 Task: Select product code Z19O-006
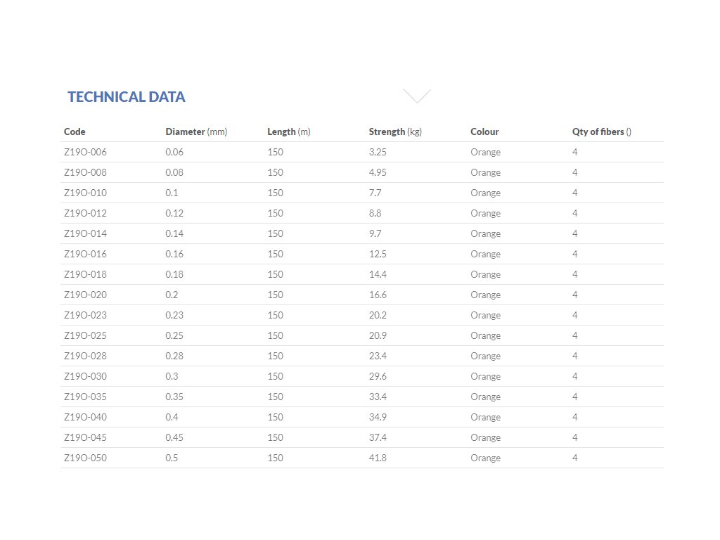coord(85,152)
